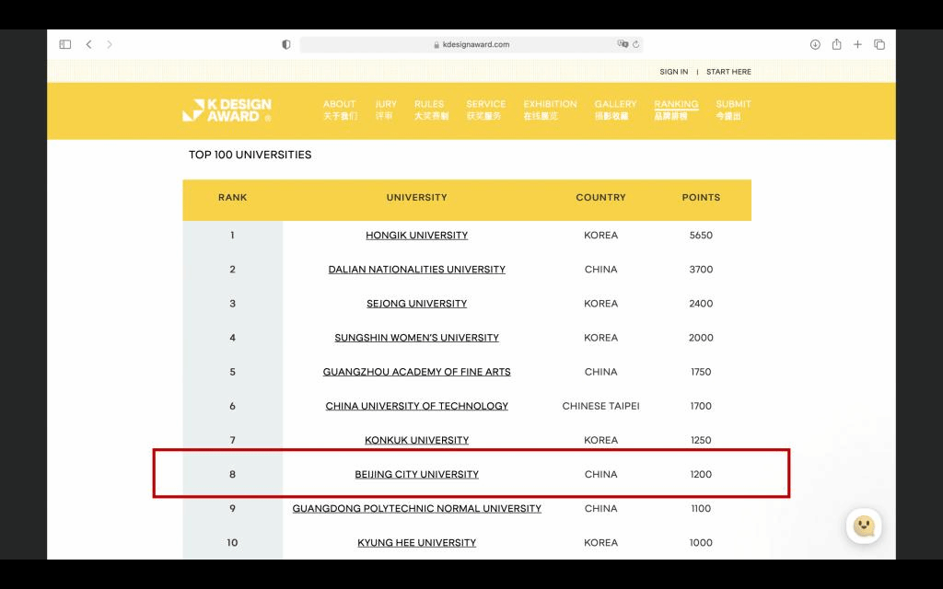Viewport: 943px width, 589px height.
Task: Open Guangdong Polytechnic Normal University link
Action: click(x=417, y=508)
